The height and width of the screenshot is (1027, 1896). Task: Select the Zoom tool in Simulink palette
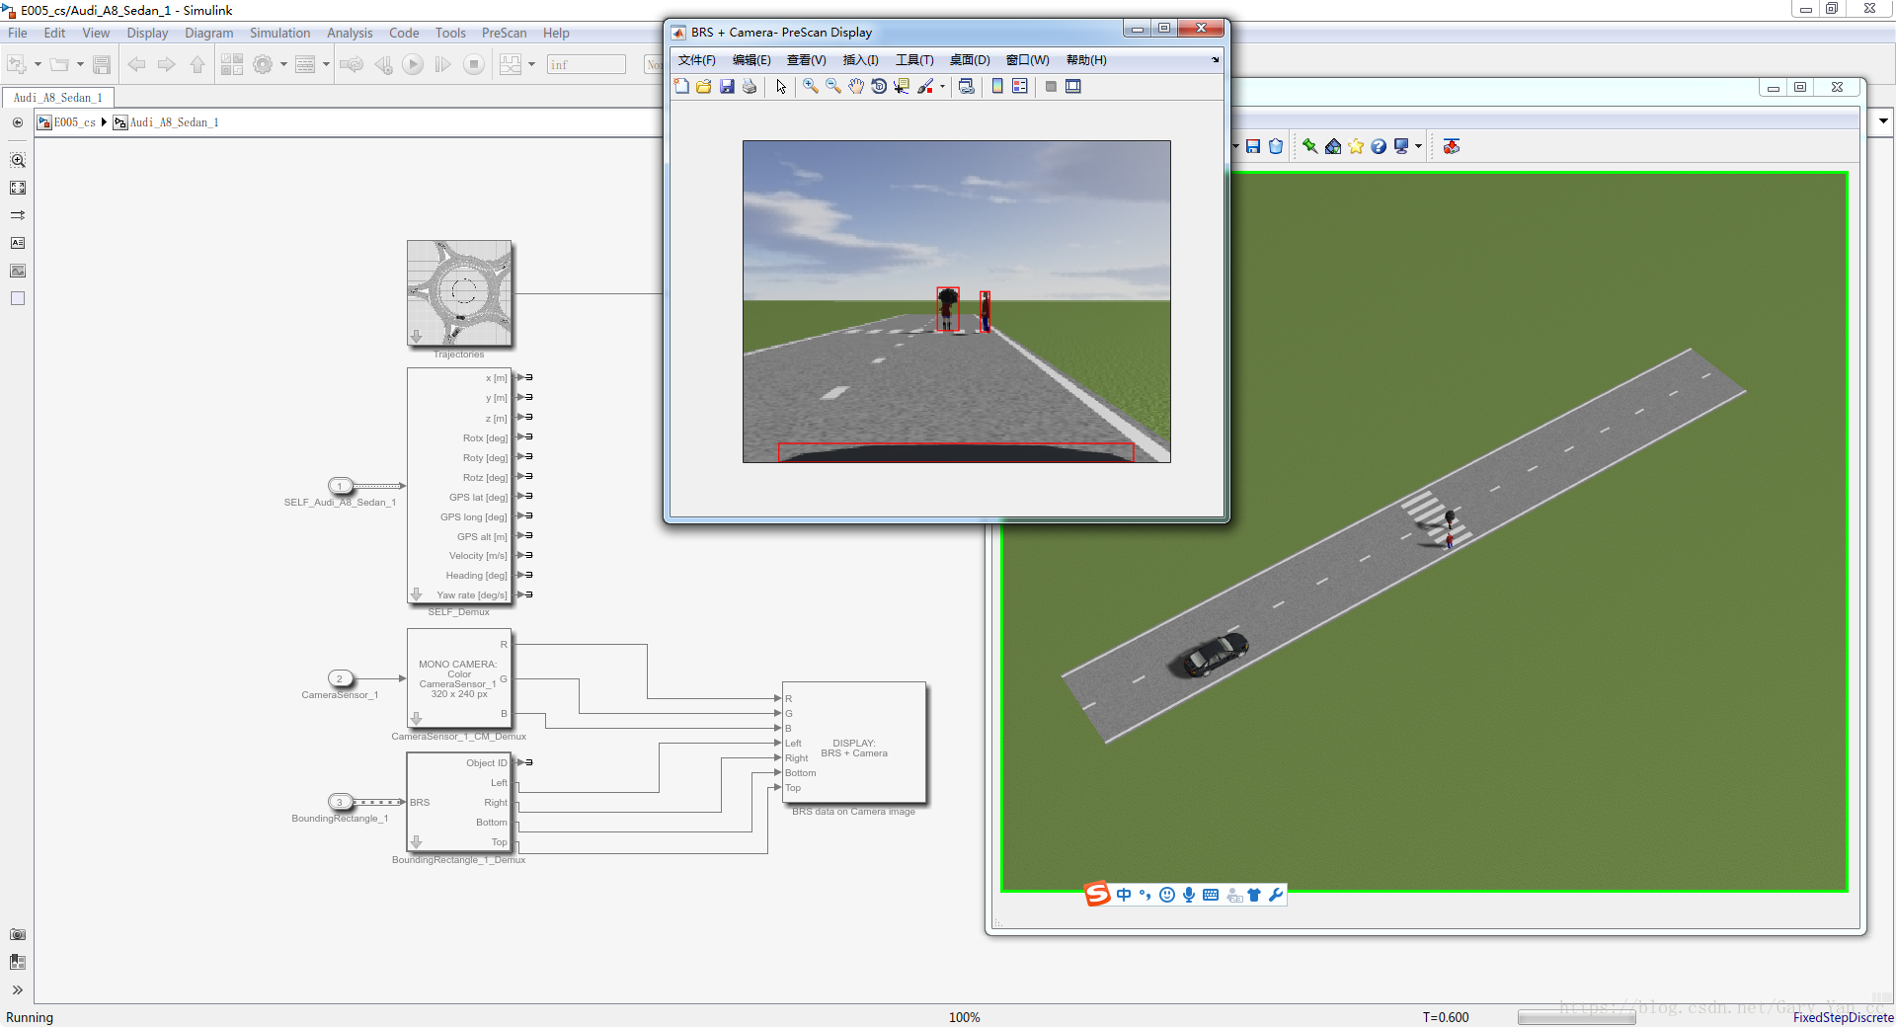tap(18, 160)
